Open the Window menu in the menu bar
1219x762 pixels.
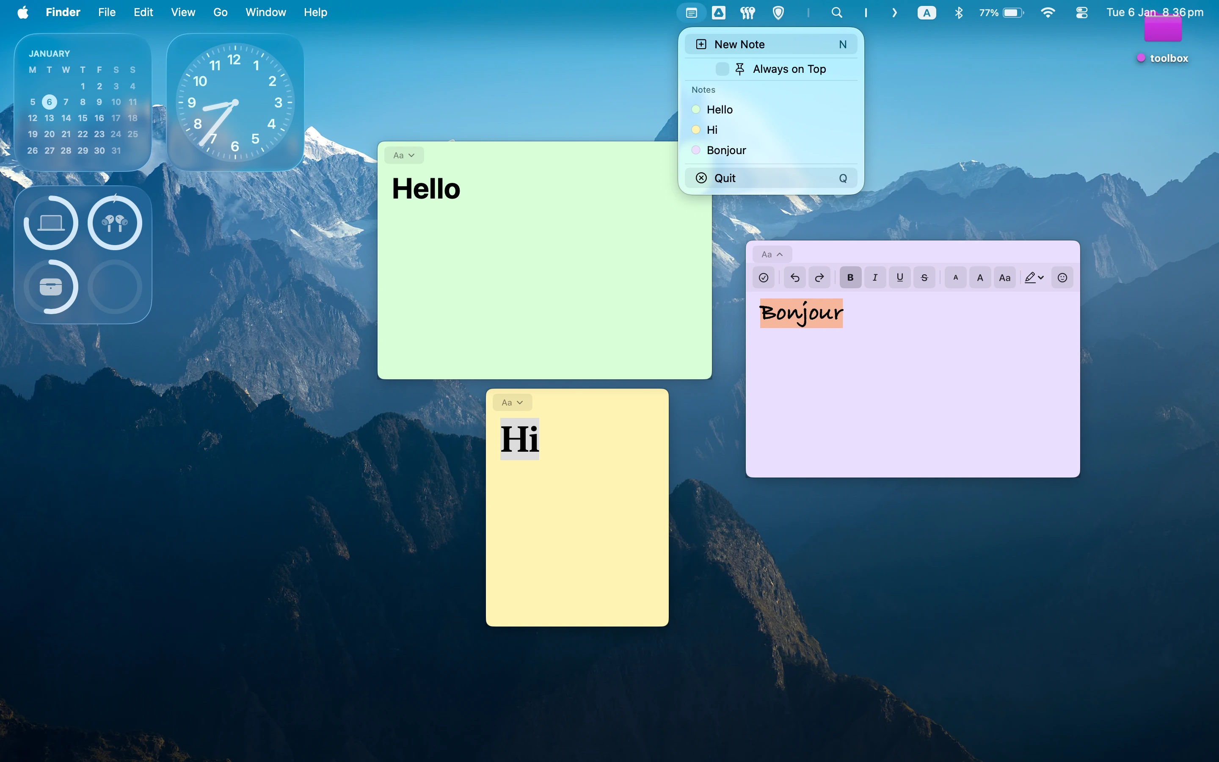point(265,12)
